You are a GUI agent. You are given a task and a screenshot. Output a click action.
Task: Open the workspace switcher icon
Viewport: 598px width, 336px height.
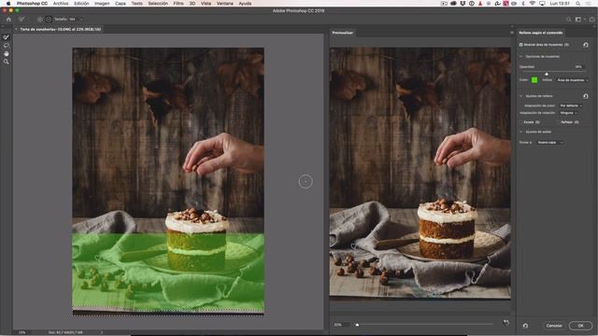pos(579,19)
